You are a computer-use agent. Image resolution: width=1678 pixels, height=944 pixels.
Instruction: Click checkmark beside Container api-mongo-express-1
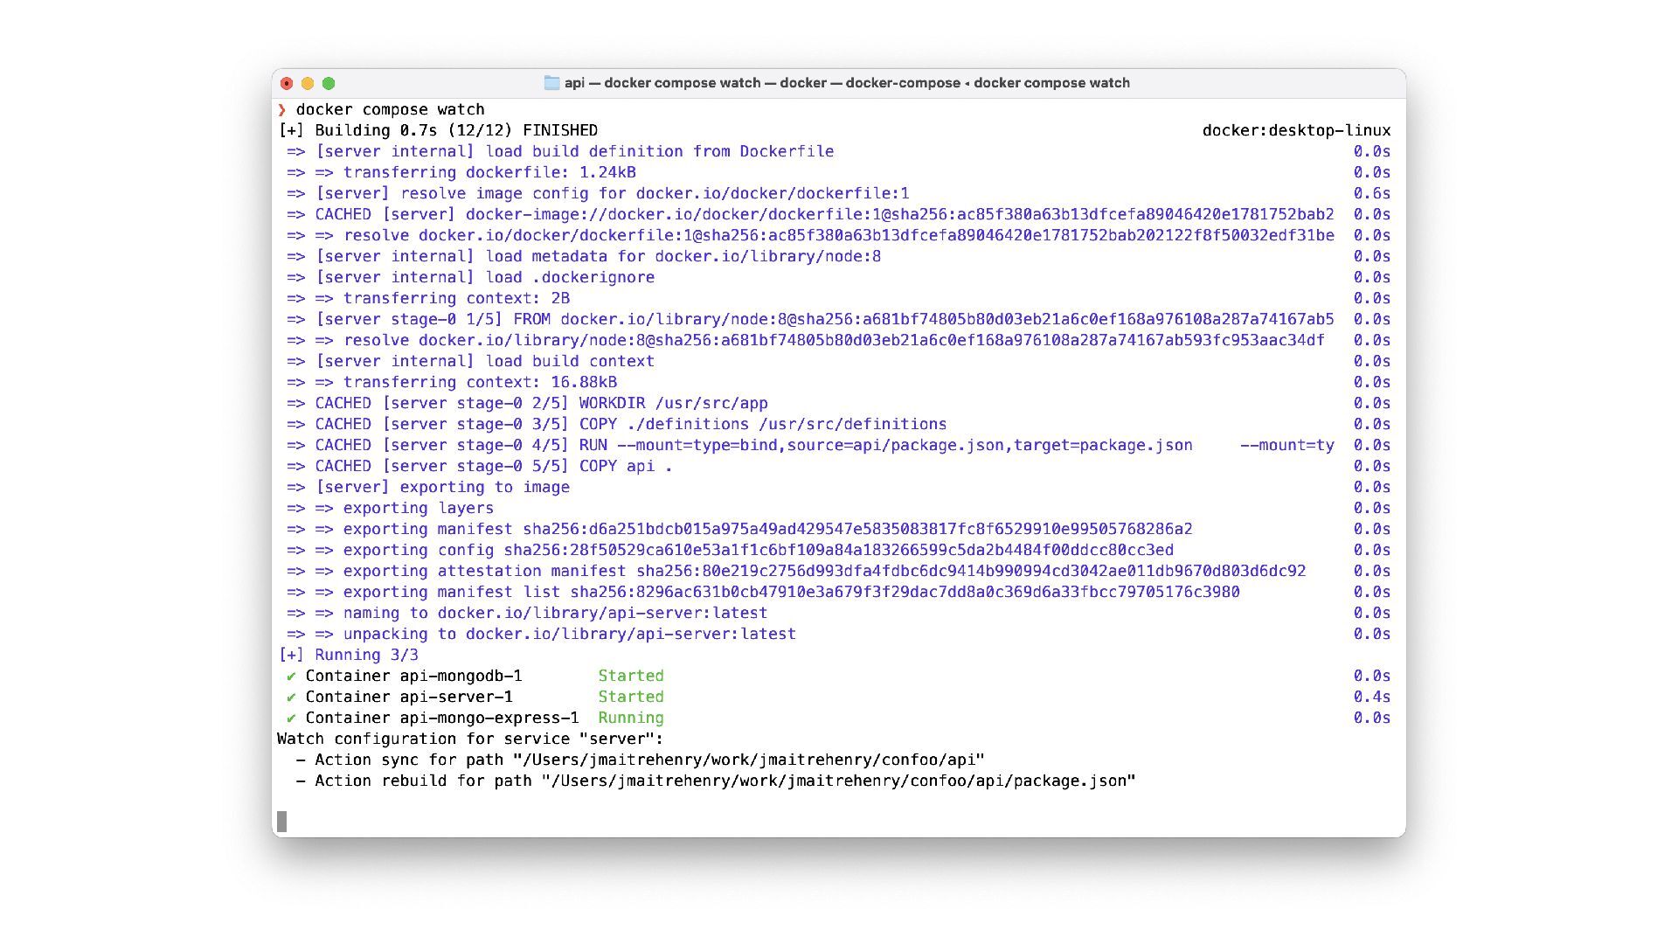click(291, 718)
